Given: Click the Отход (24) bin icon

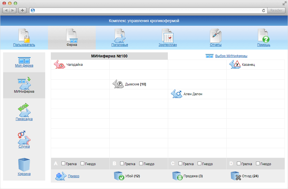Looking at the screenshot, I should pos(236,176).
